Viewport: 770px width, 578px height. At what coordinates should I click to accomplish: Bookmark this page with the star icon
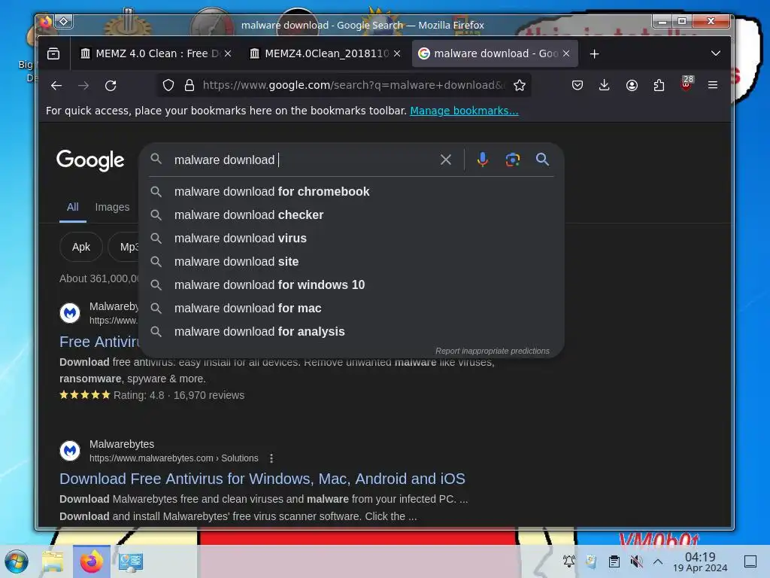click(520, 86)
